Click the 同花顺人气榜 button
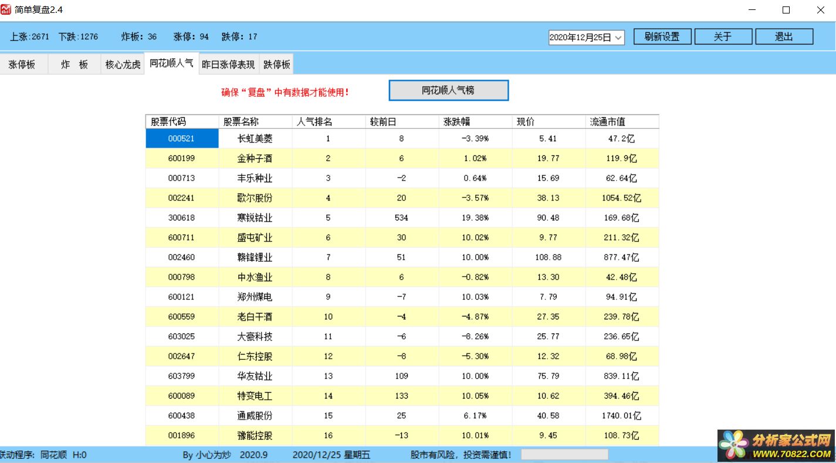836x463 pixels. (449, 90)
